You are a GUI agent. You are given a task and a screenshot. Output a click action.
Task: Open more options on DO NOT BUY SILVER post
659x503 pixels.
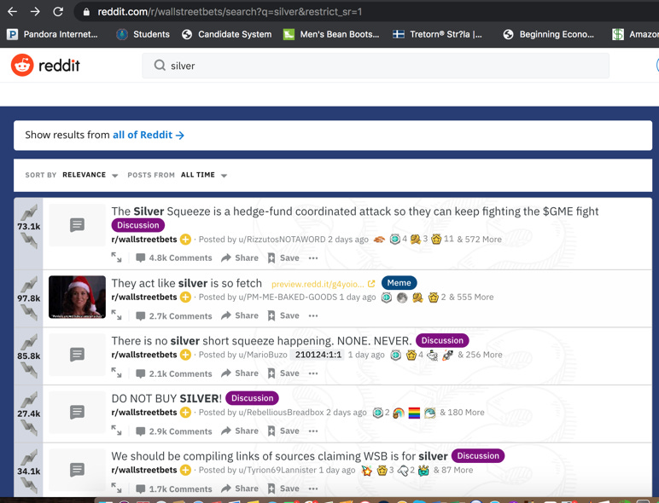coord(313,431)
